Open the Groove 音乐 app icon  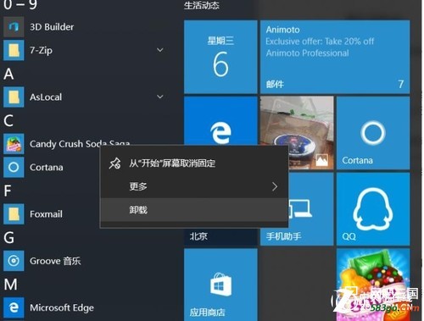14,261
